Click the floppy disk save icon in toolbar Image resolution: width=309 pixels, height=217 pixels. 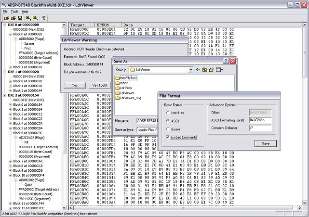tap(20, 18)
